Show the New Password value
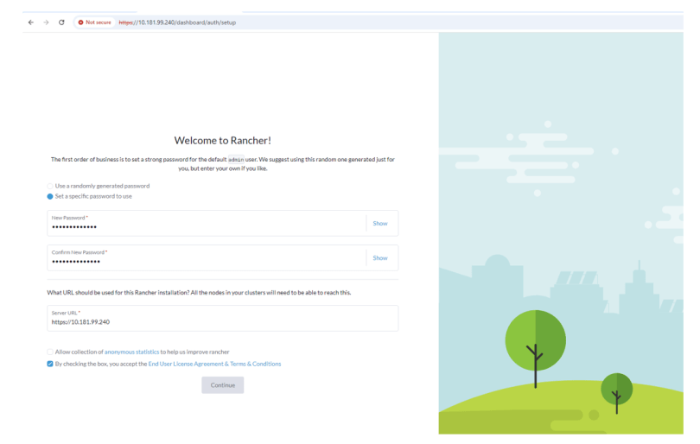 point(380,224)
